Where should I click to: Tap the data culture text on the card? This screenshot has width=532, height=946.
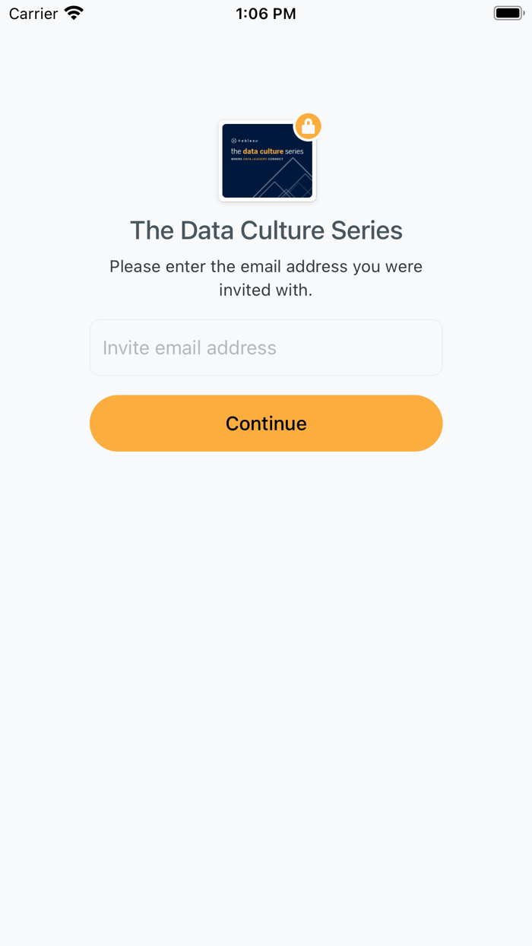(263, 151)
